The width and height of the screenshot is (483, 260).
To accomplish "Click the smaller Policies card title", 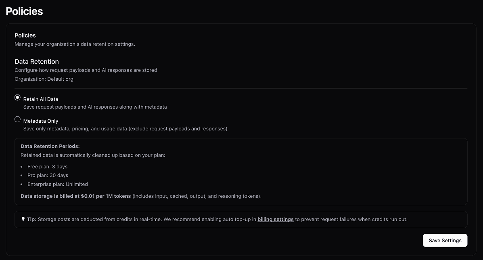I will [25, 36].
